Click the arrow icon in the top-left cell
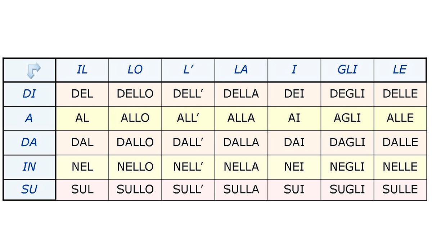 (33, 71)
